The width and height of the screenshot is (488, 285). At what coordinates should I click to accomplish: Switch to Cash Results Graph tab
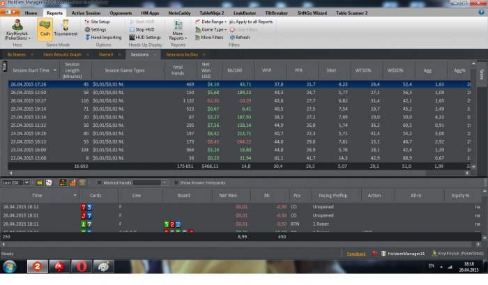(x=62, y=54)
